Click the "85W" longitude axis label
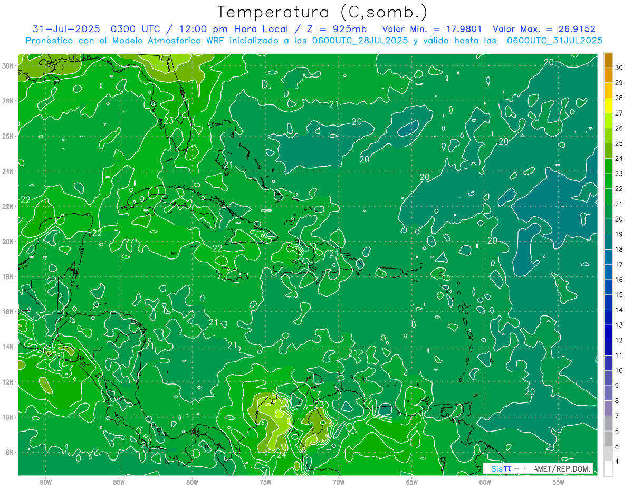 pos(119,482)
